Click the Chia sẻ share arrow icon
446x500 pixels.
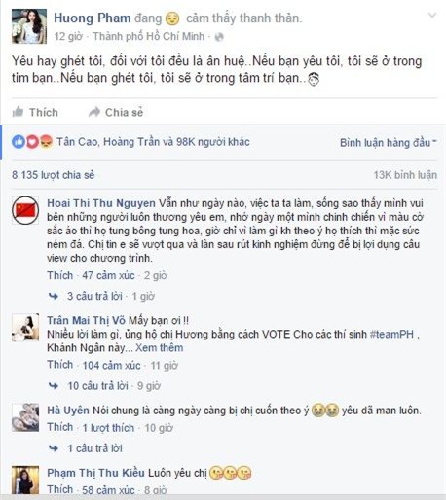[94, 112]
